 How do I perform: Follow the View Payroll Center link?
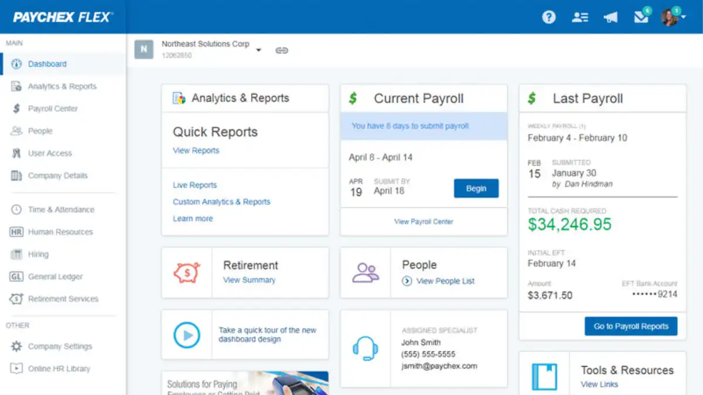pyautogui.click(x=424, y=222)
